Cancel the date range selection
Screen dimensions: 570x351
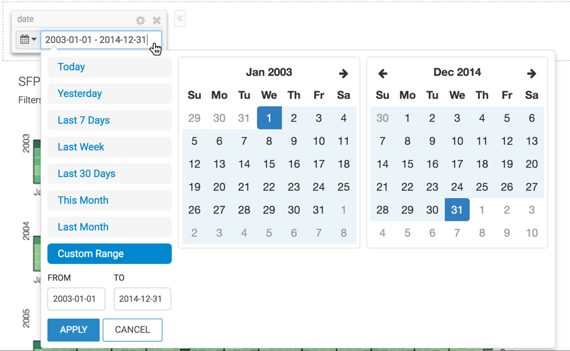coord(133,330)
